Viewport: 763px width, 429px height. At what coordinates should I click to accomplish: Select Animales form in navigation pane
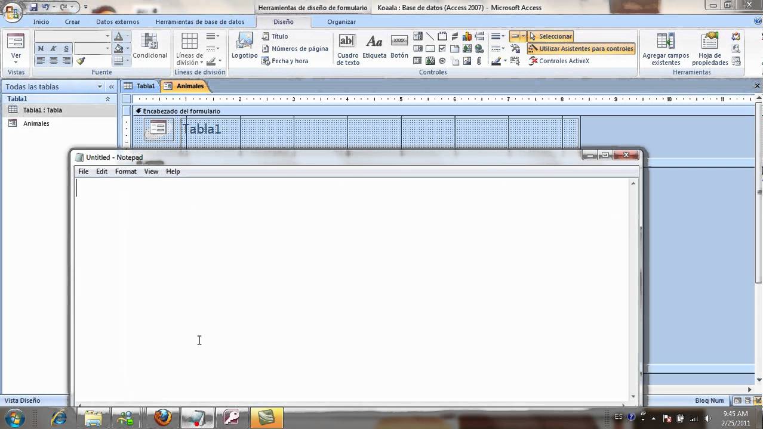59,123
